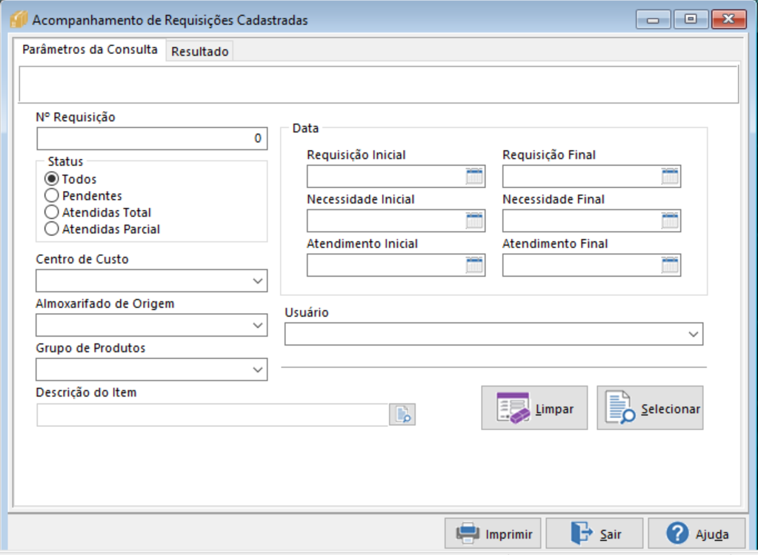Expand the Grupo de Produtos dropdown

(258, 370)
